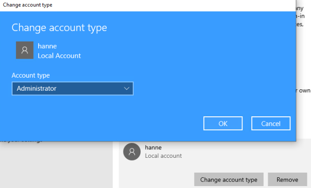Screen dimensions: 311x188
Task: Click the Account type field label
Action: coord(31,75)
